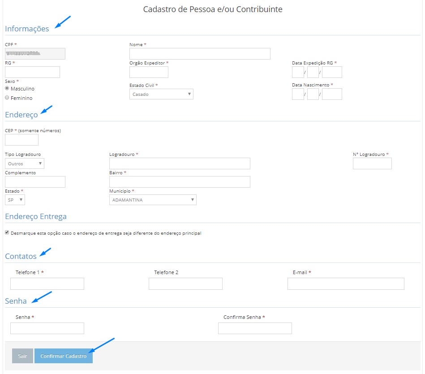Screen dimensions: 425x374
Task: Click the Telefone 1 input field
Action: (x=47, y=284)
